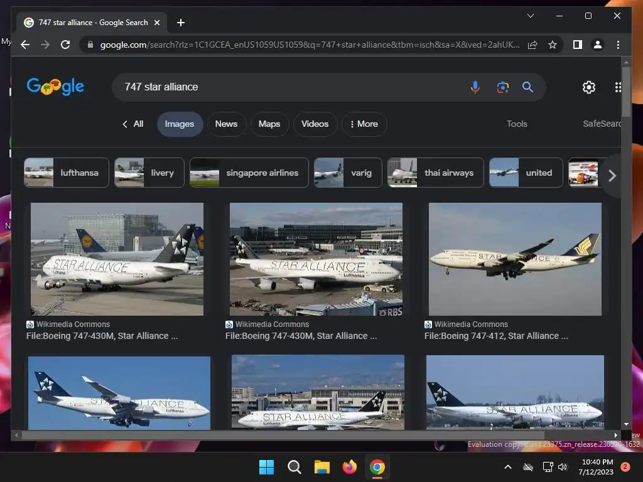Click Chrome icon in taskbar
This screenshot has width=643, height=482.
click(x=377, y=467)
